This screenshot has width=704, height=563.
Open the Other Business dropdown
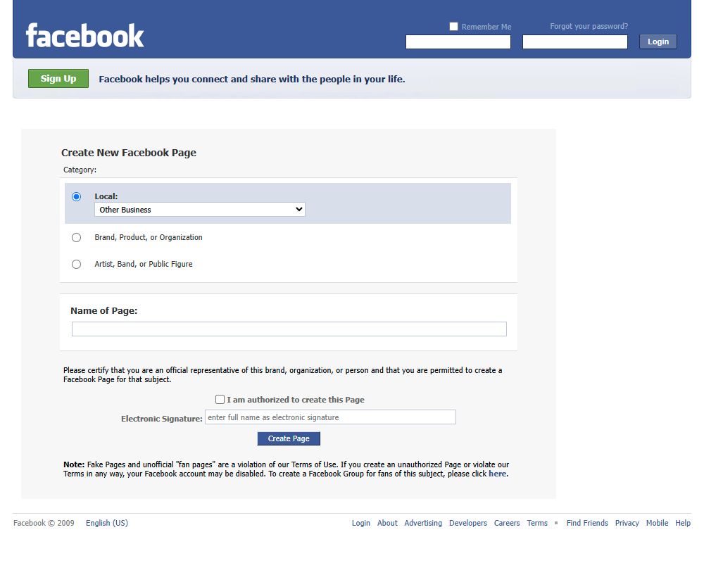pyautogui.click(x=200, y=210)
